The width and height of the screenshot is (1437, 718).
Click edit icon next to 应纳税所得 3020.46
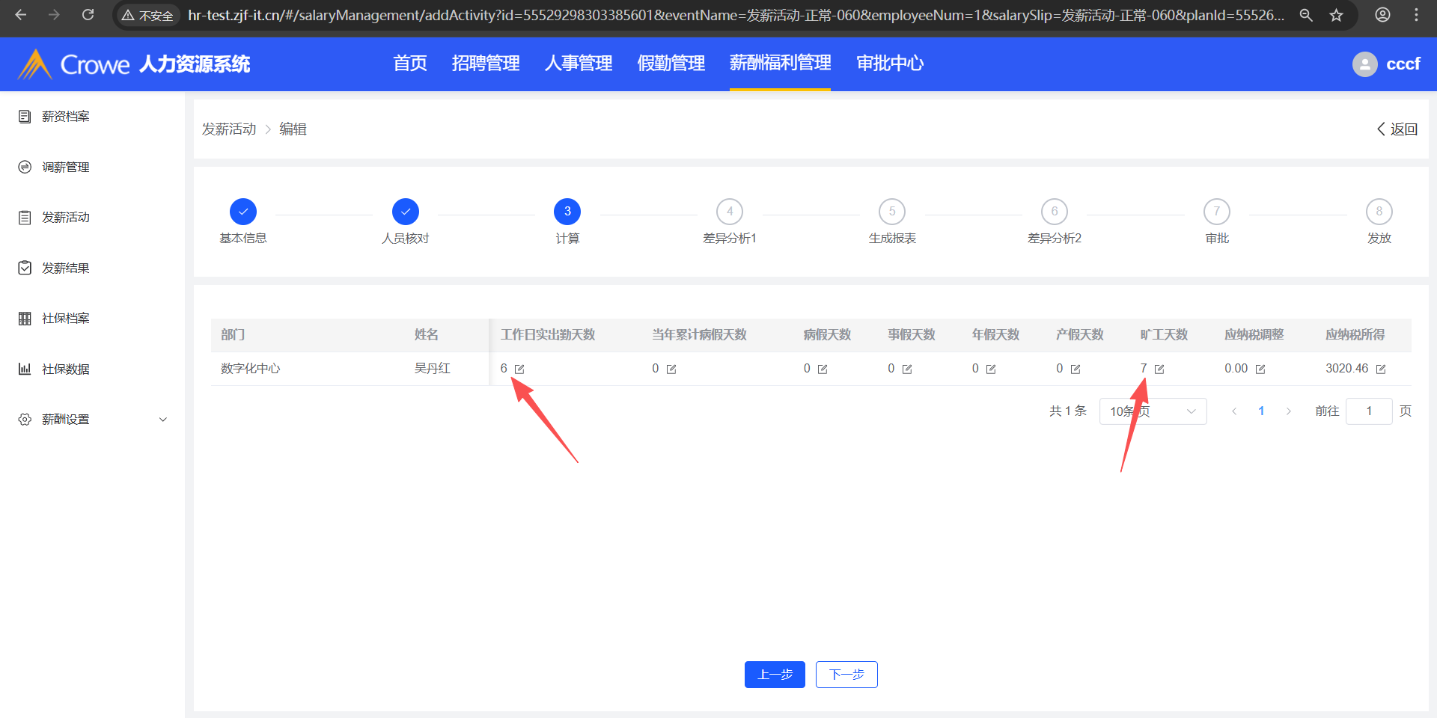(1381, 369)
